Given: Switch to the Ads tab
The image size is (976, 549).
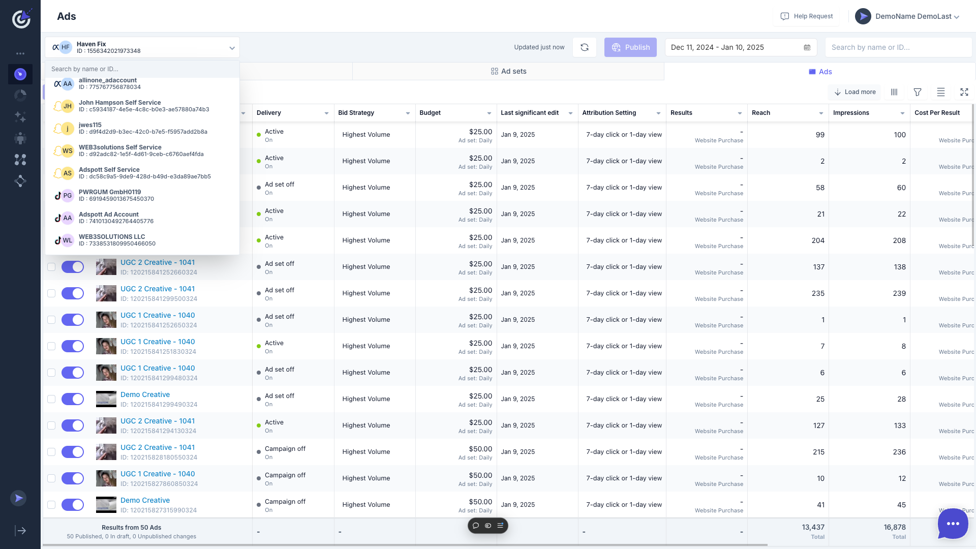Looking at the screenshot, I should click(x=820, y=72).
